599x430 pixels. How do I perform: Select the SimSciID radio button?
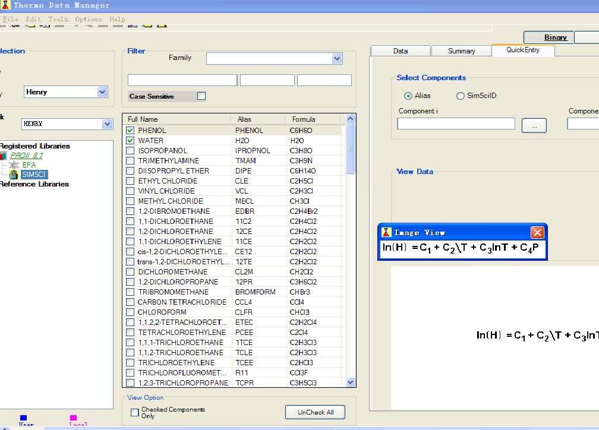tap(461, 96)
